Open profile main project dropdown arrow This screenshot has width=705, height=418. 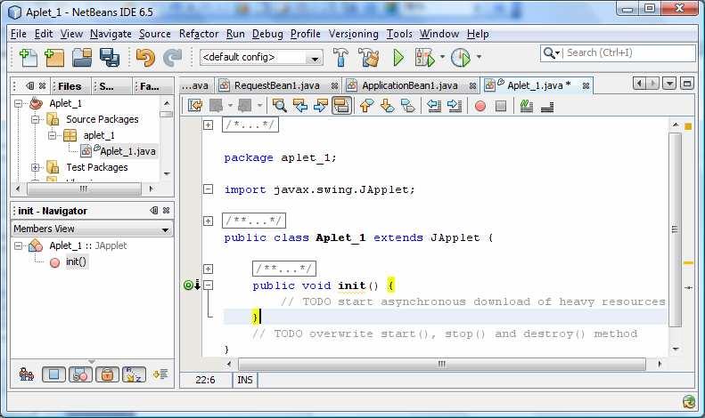pyautogui.click(x=479, y=57)
